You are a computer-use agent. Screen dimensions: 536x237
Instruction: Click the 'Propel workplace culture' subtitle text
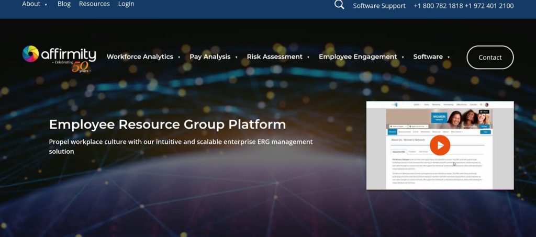[181, 146]
